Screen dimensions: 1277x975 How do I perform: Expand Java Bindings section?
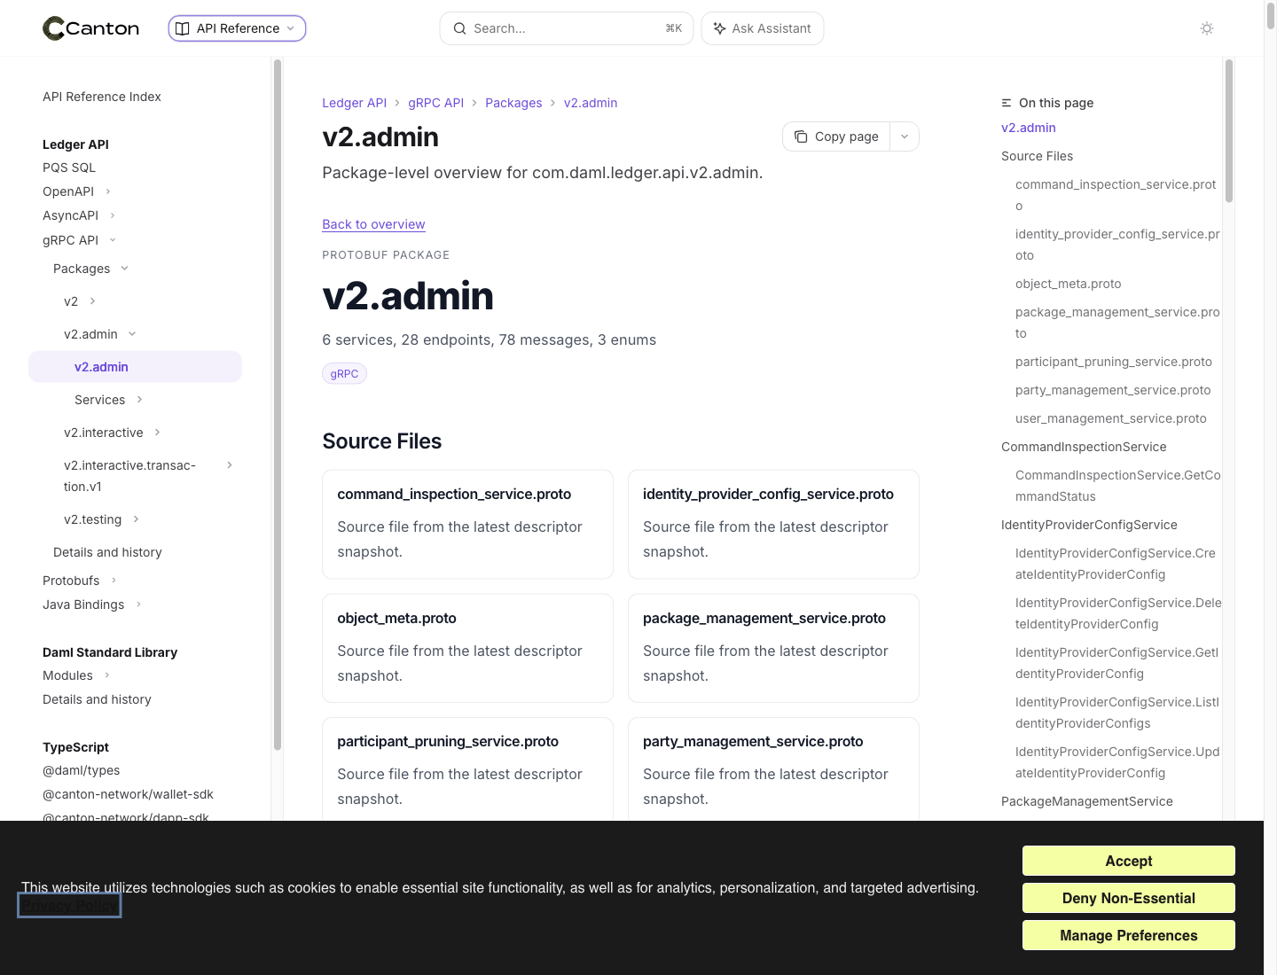point(138,604)
